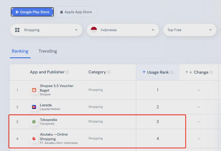Screen dimensions: 221x151
Task: Open the Top Free dropdown
Action: point(190,30)
